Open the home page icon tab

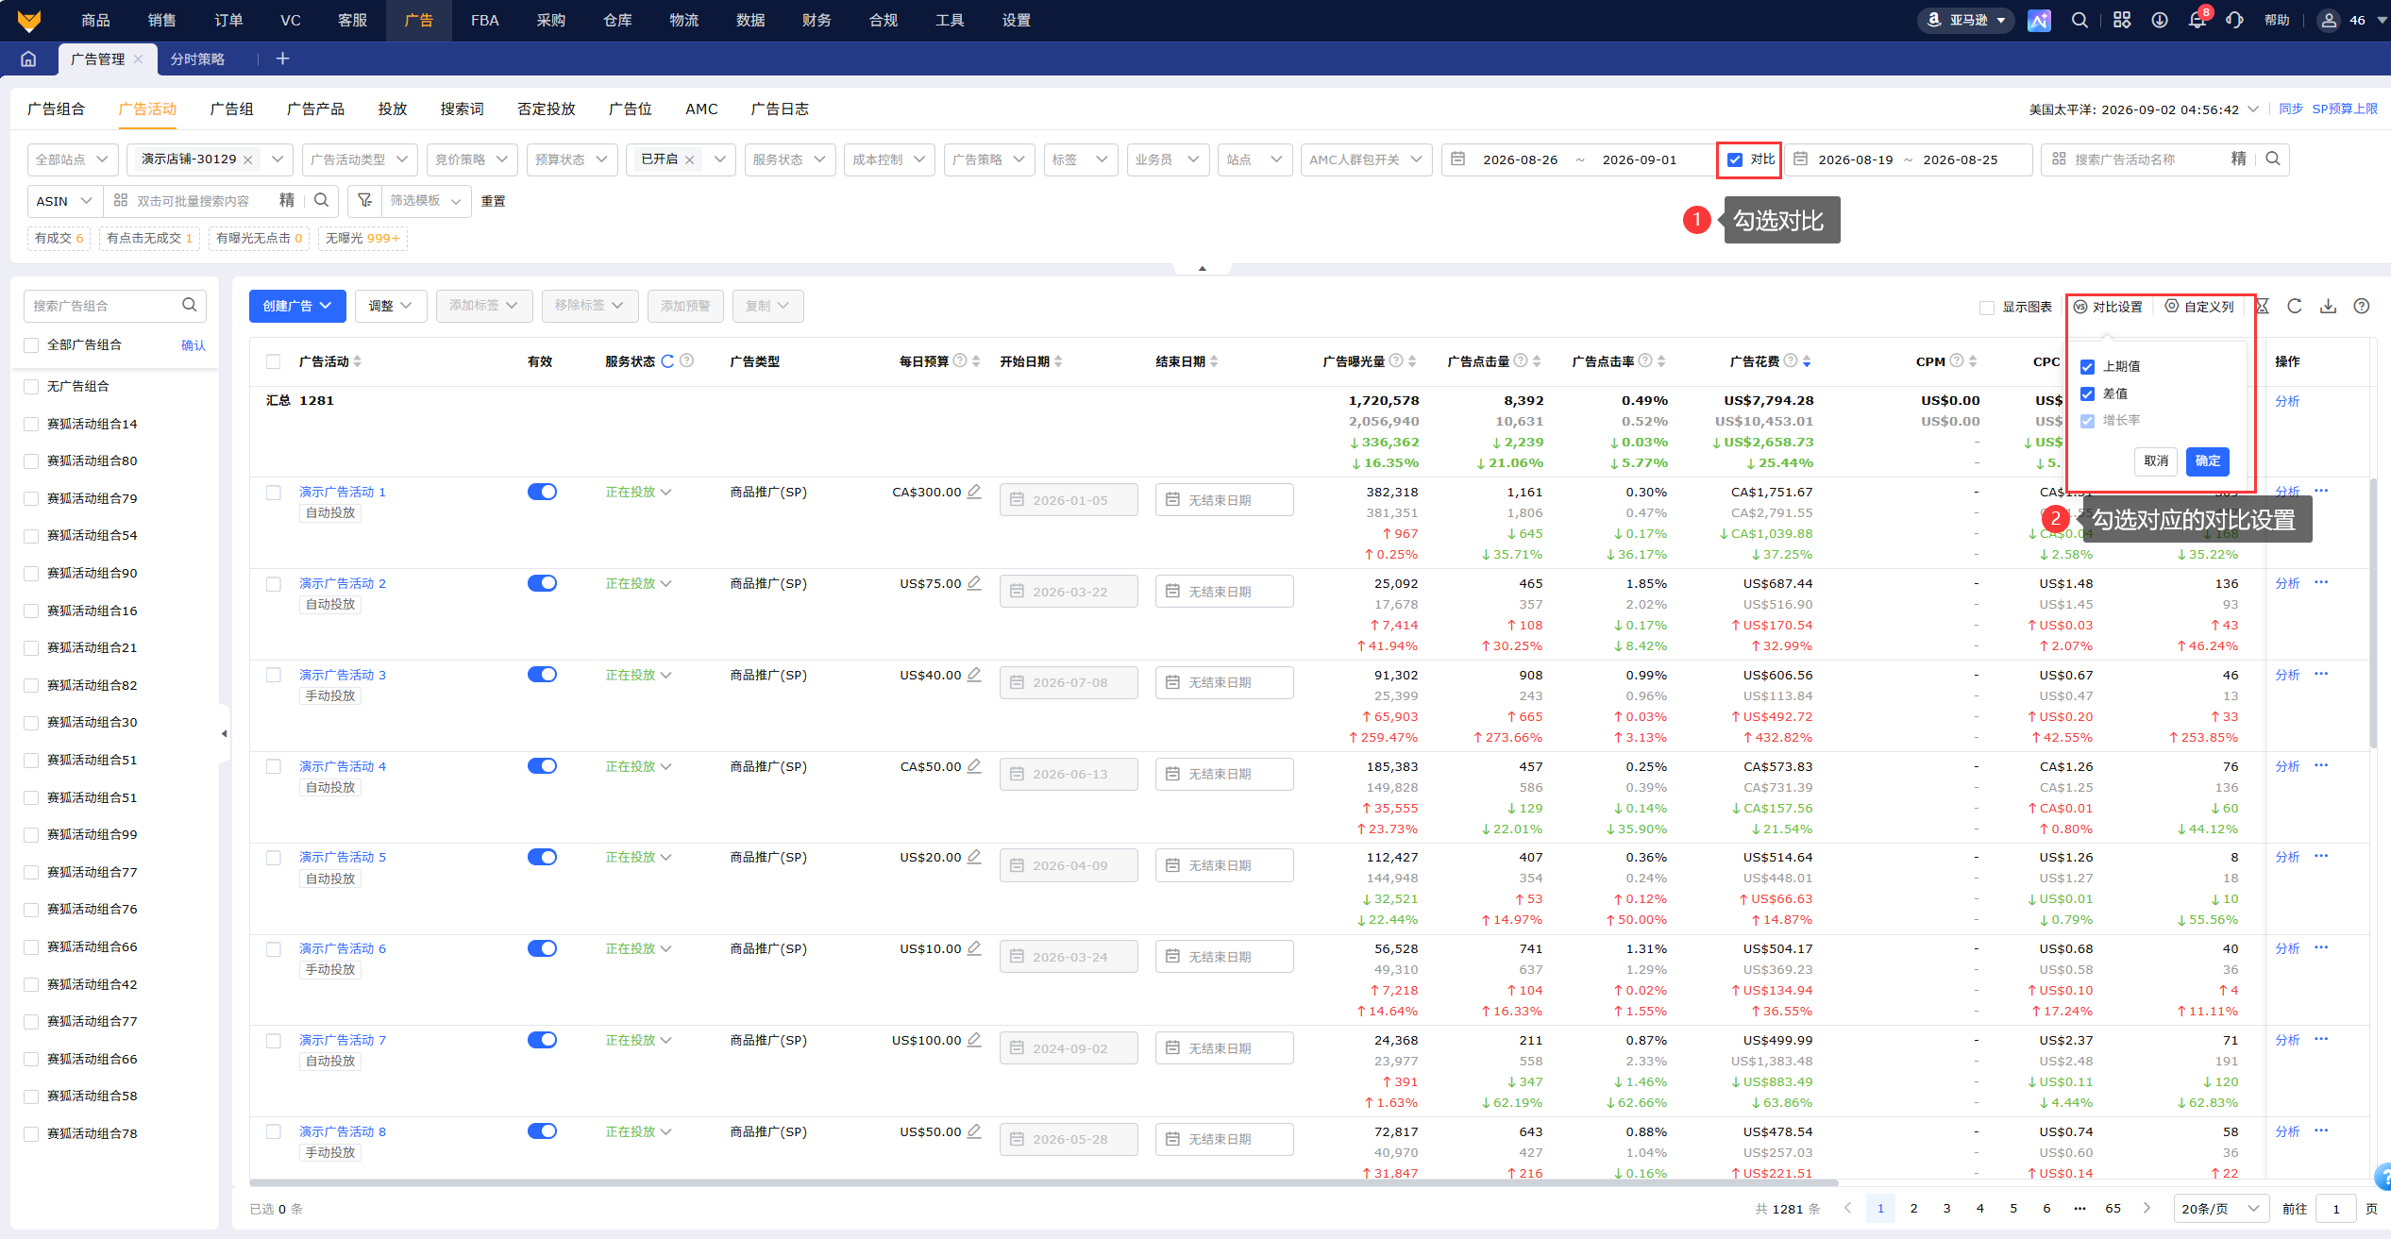coord(28,59)
